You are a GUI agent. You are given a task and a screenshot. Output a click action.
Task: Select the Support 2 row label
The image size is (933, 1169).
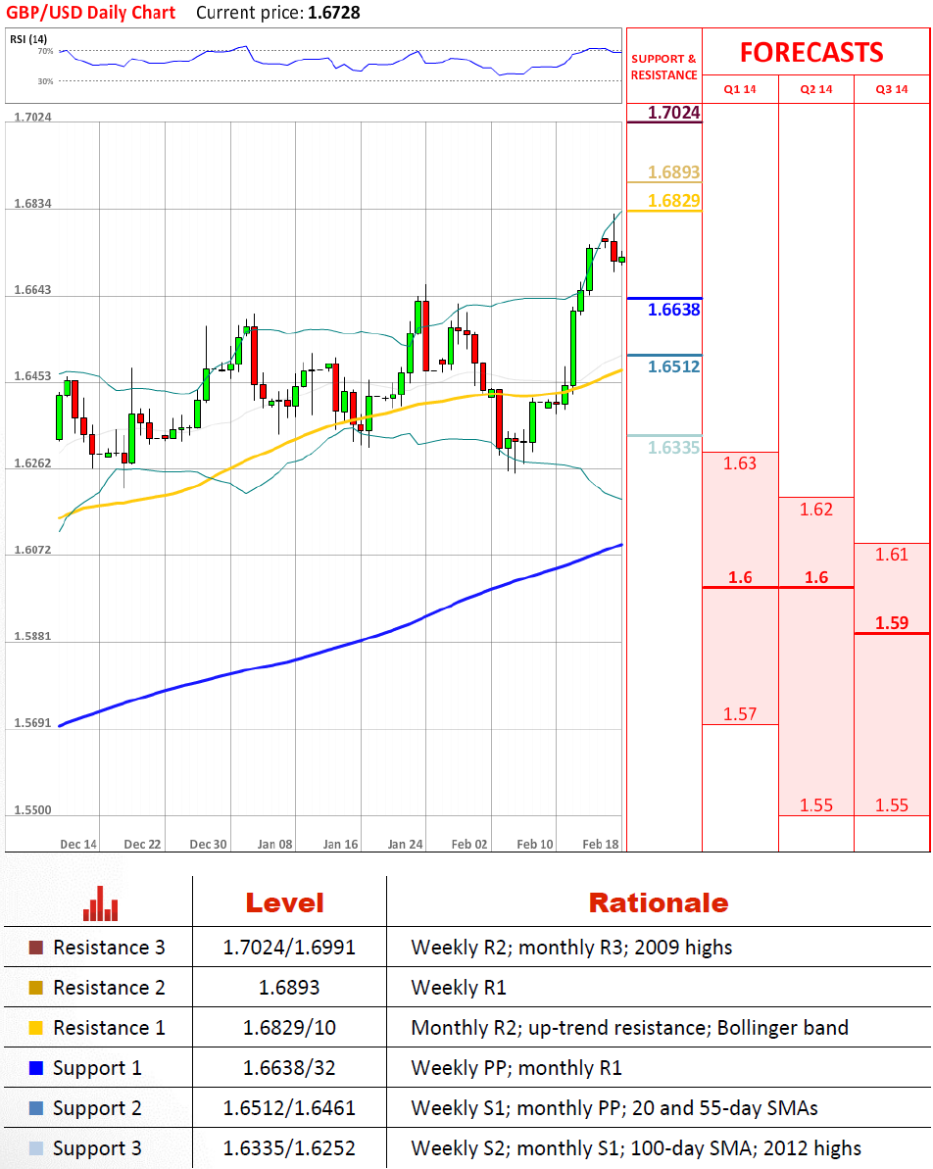[97, 1108]
